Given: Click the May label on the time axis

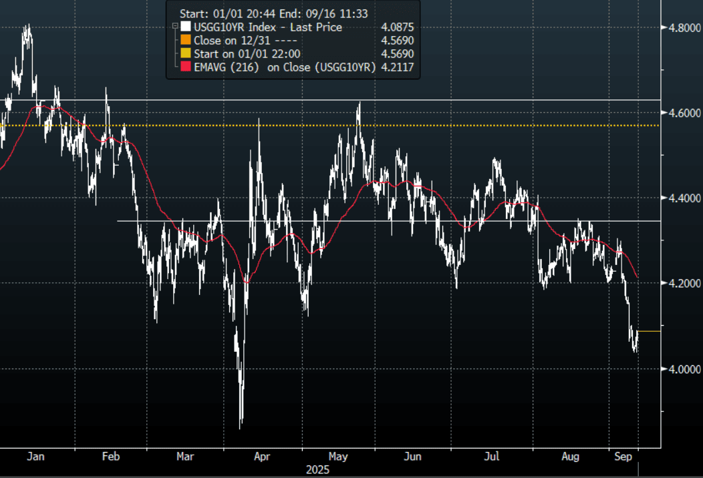Looking at the screenshot, I should (338, 457).
